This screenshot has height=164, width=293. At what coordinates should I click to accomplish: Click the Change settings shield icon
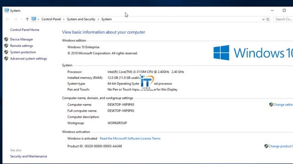point(271,104)
